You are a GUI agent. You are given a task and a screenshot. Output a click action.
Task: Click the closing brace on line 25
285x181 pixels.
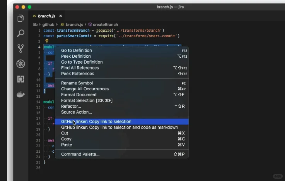click(x=44, y=162)
